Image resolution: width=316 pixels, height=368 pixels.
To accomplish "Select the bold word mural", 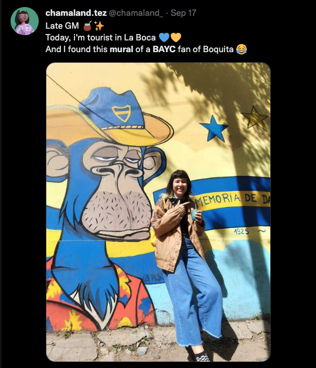I will (121, 49).
